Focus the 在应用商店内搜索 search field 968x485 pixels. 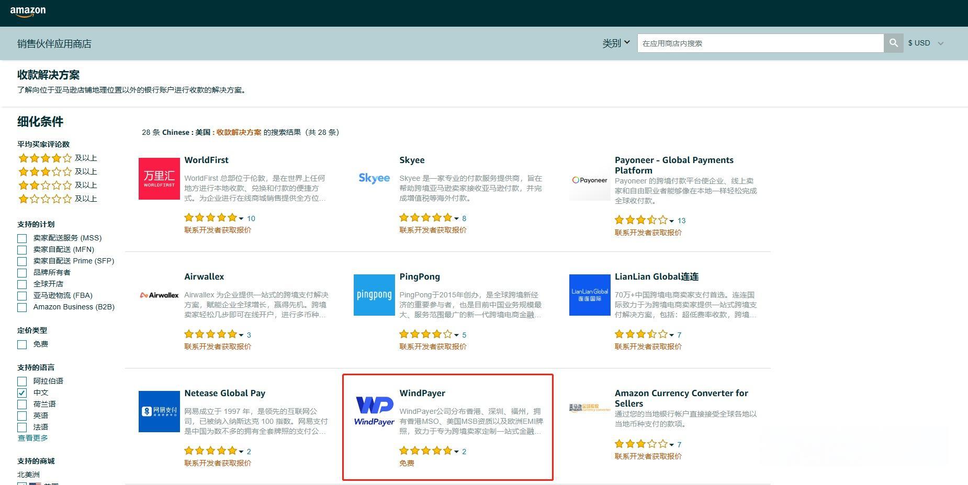(760, 43)
